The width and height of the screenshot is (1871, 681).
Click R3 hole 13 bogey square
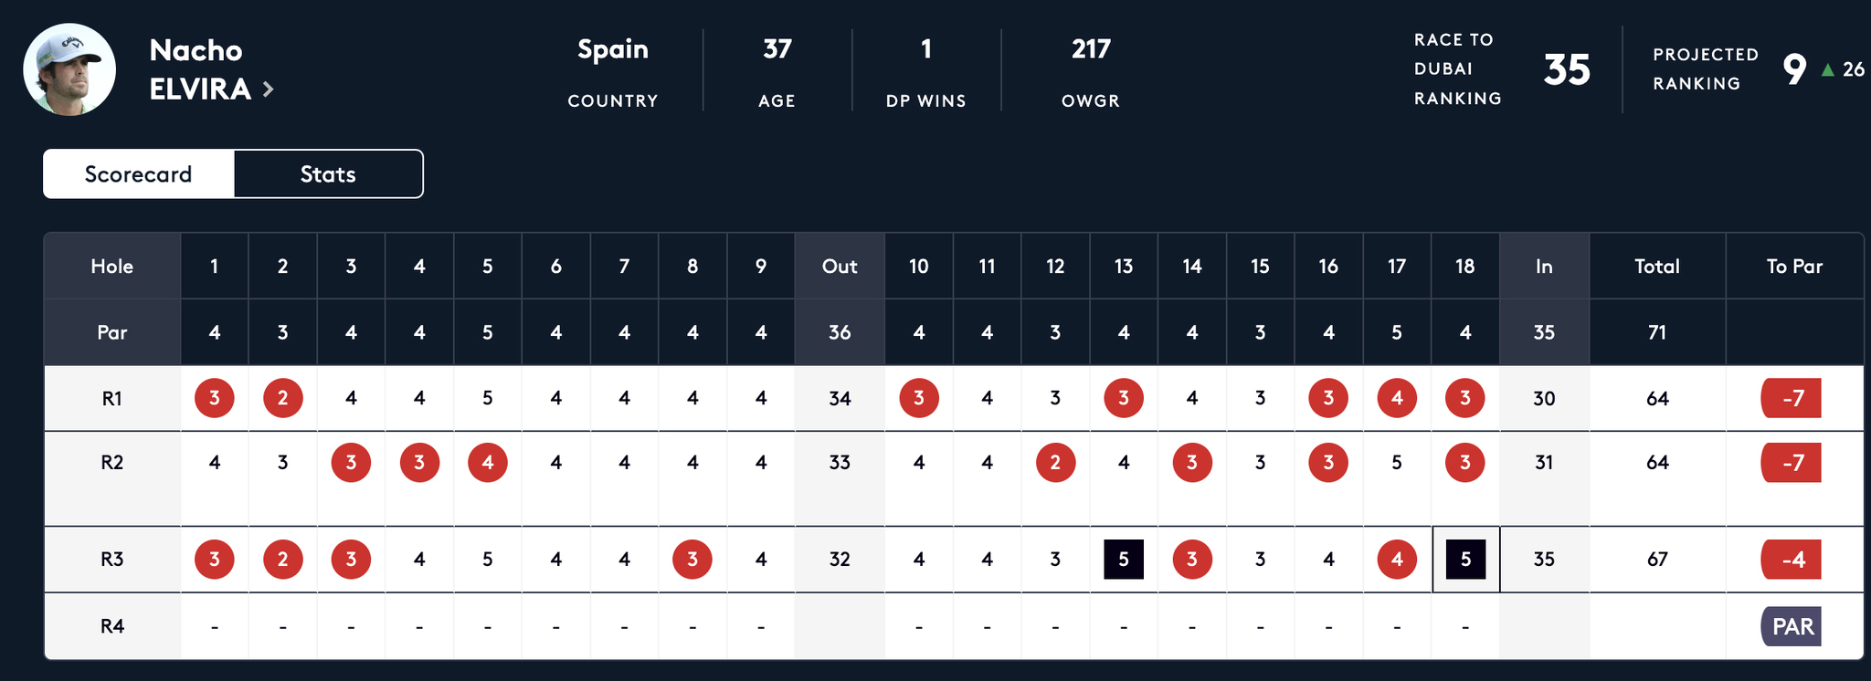click(x=1124, y=560)
